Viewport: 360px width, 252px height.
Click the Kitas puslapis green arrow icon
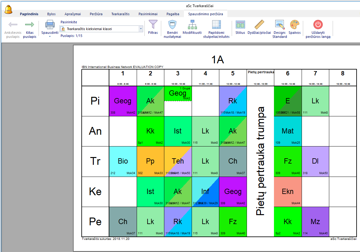point(30,25)
